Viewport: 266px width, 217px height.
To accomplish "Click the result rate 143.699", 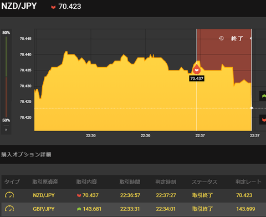I will click(245, 209).
